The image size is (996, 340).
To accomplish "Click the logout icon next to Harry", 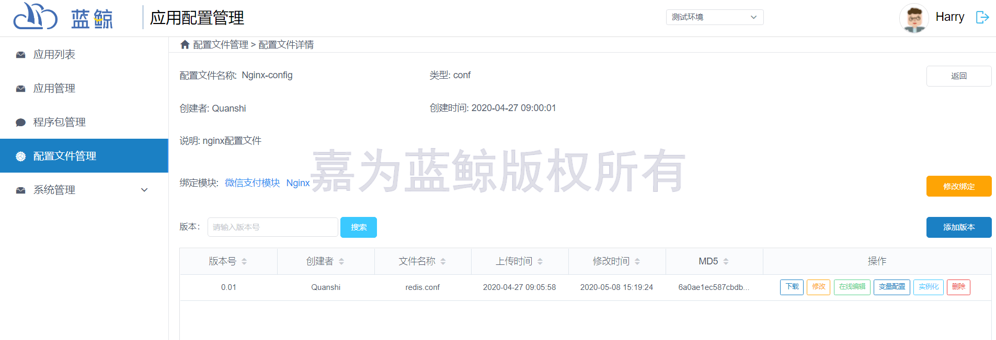I will point(982,17).
